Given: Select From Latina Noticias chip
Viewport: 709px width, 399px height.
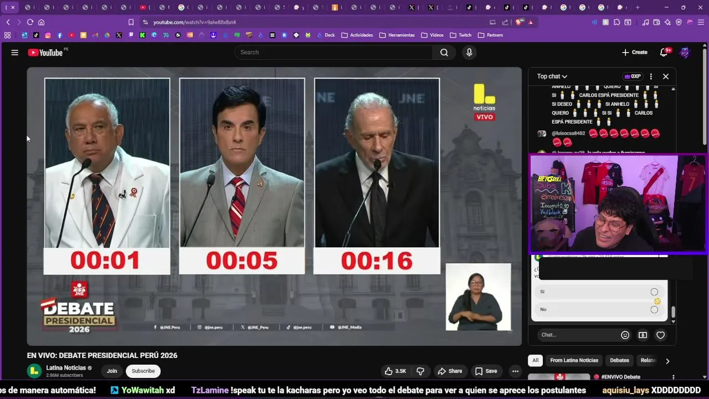Looking at the screenshot, I should point(574,360).
